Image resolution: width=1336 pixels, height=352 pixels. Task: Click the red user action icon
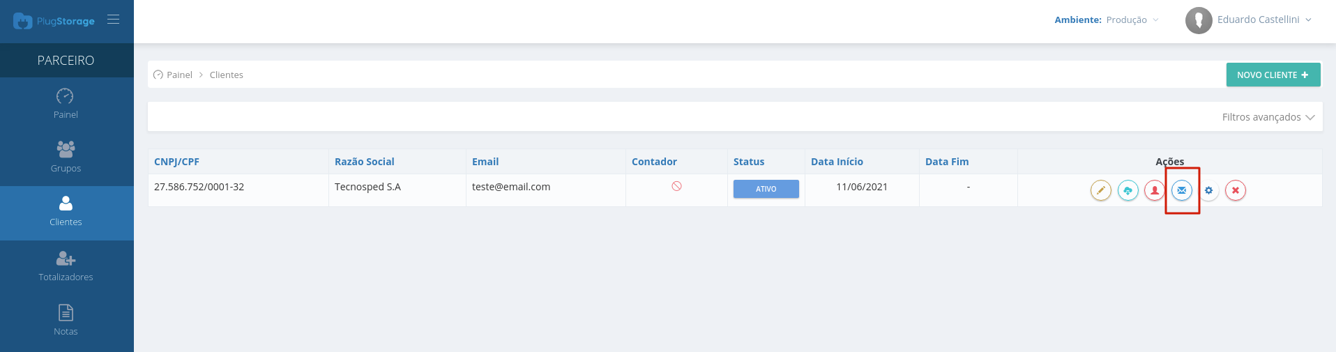coord(1155,190)
